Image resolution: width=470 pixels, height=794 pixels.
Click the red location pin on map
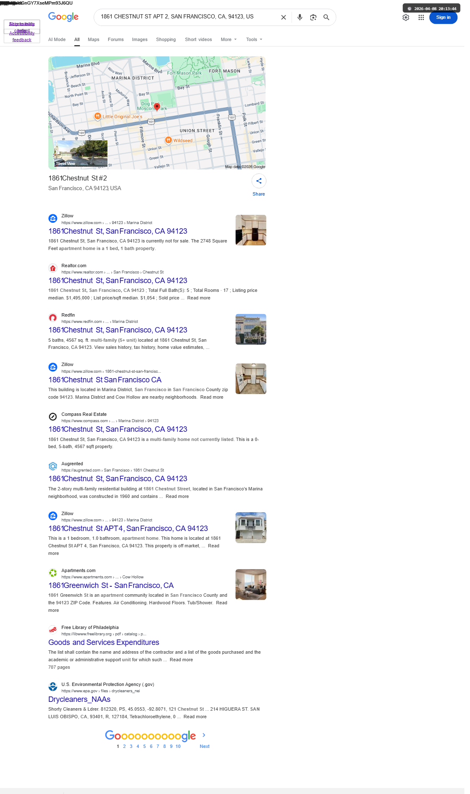pyautogui.click(x=157, y=107)
